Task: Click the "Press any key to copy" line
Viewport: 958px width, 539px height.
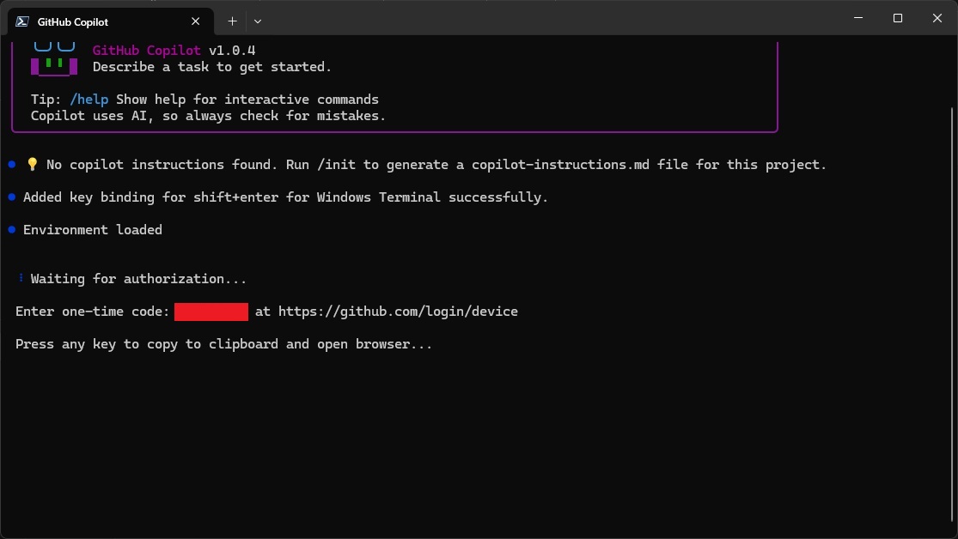Action: pos(223,344)
